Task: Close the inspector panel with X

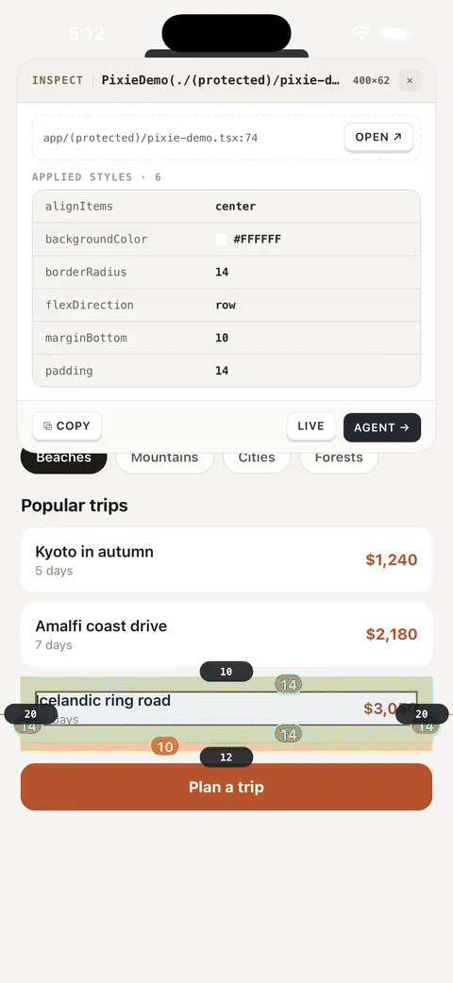Action: tap(409, 80)
